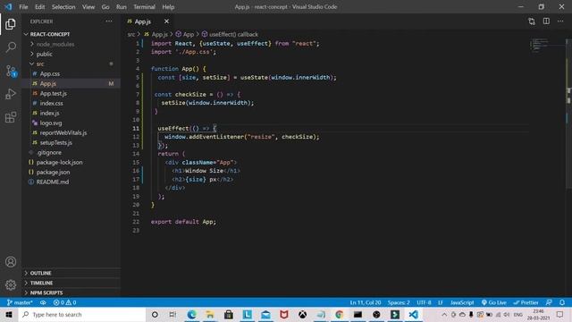Click the master branch indicator in status bar

[x=20, y=302]
